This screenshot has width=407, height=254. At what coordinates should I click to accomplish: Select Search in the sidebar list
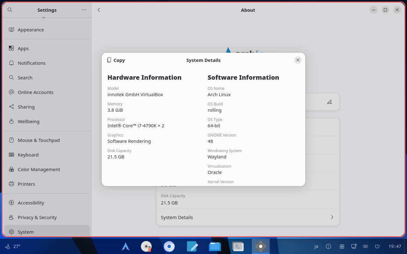tap(47, 77)
